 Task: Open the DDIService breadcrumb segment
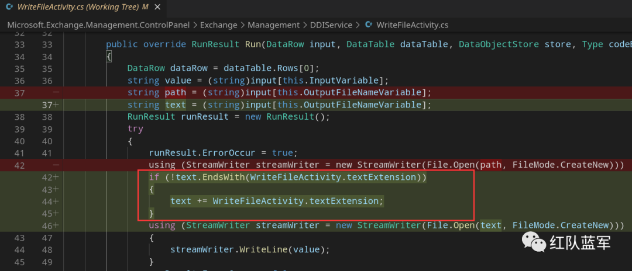coord(331,25)
